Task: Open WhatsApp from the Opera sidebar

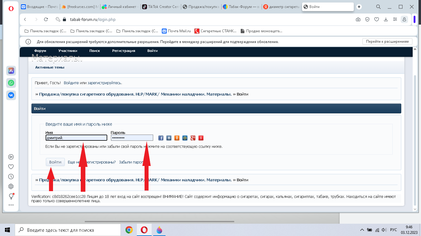Action: (x=11, y=83)
